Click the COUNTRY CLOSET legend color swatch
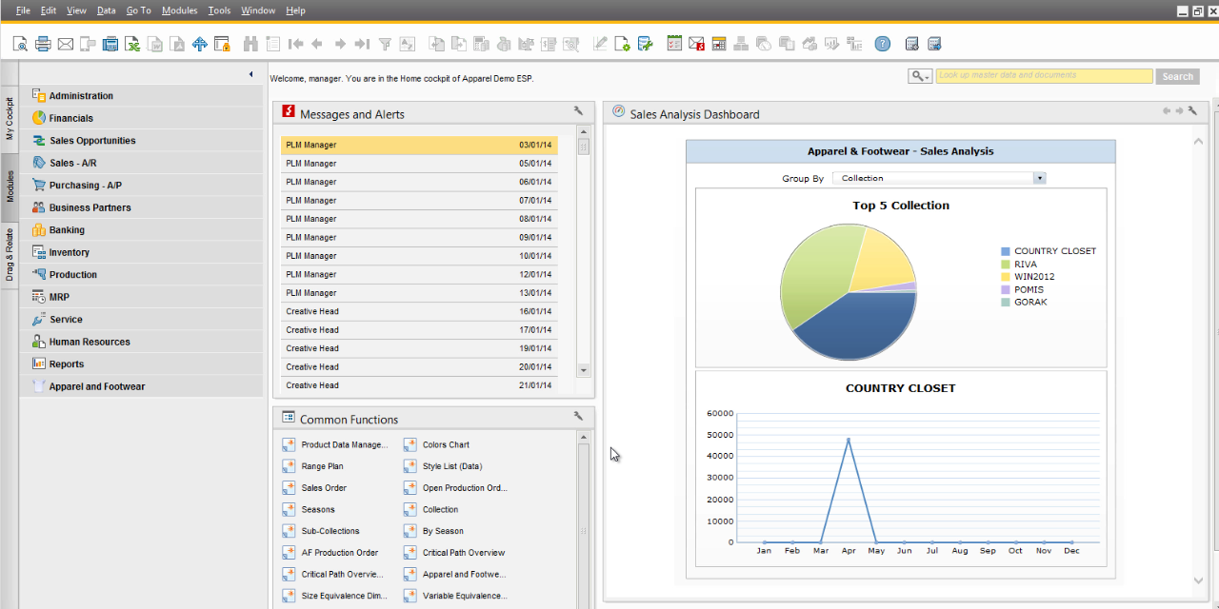The image size is (1219, 609). click(1005, 251)
